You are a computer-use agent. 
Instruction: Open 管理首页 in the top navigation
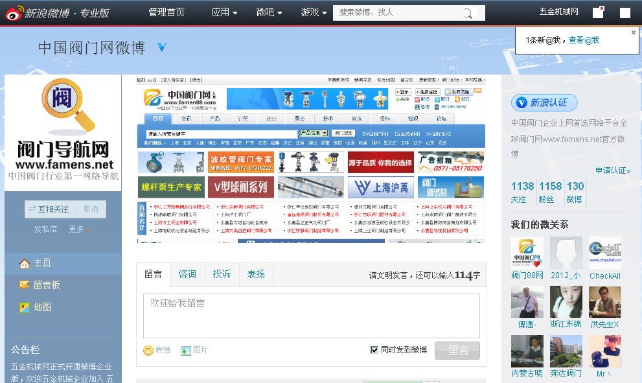tap(166, 12)
